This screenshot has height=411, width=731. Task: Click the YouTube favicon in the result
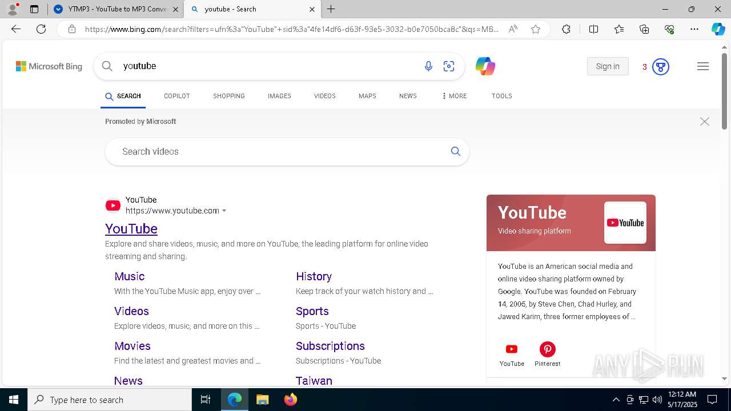coord(113,205)
